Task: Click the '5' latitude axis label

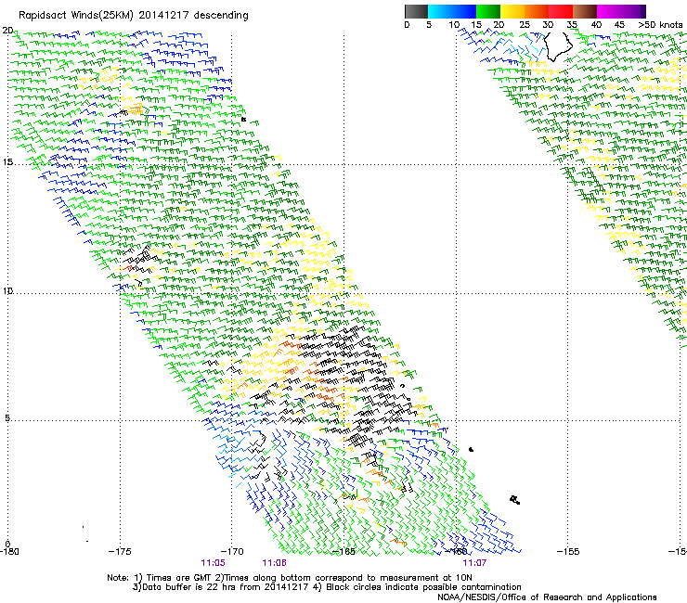Action: [7, 417]
